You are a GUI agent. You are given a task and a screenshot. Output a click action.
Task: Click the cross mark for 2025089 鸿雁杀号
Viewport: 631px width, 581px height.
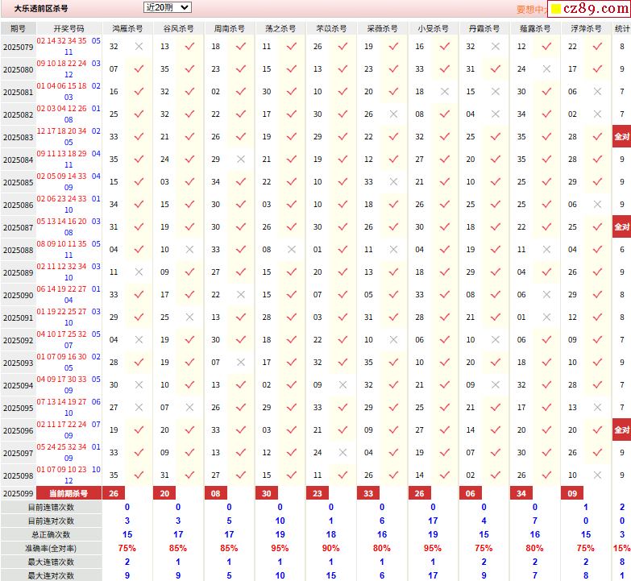139,272
